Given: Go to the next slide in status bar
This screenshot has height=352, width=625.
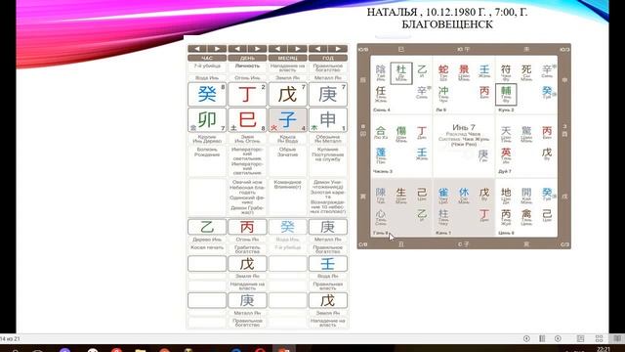Looking at the screenshot, I should coord(558,338).
